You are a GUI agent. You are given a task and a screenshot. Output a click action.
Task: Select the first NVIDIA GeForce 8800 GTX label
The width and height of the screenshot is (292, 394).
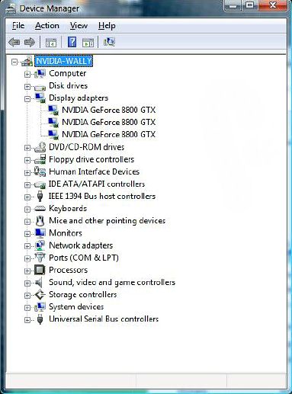108,111
